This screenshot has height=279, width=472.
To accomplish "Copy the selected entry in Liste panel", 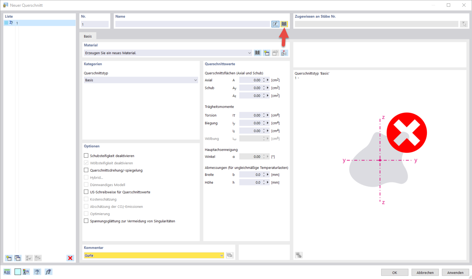I will tap(17, 258).
